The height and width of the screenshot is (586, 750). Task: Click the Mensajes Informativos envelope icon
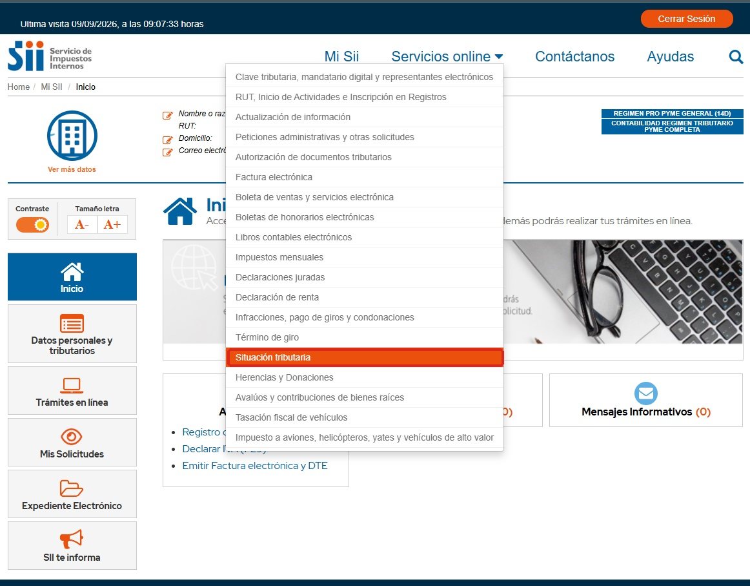point(645,393)
